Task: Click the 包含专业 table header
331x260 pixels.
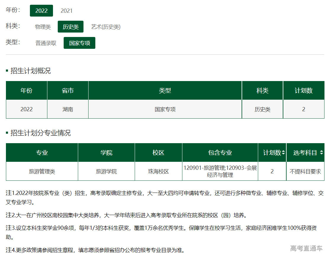Action: (220, 152)
